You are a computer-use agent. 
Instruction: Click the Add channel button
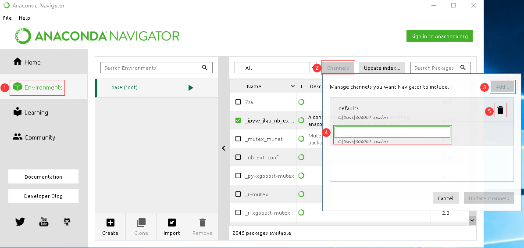point(502,86)
